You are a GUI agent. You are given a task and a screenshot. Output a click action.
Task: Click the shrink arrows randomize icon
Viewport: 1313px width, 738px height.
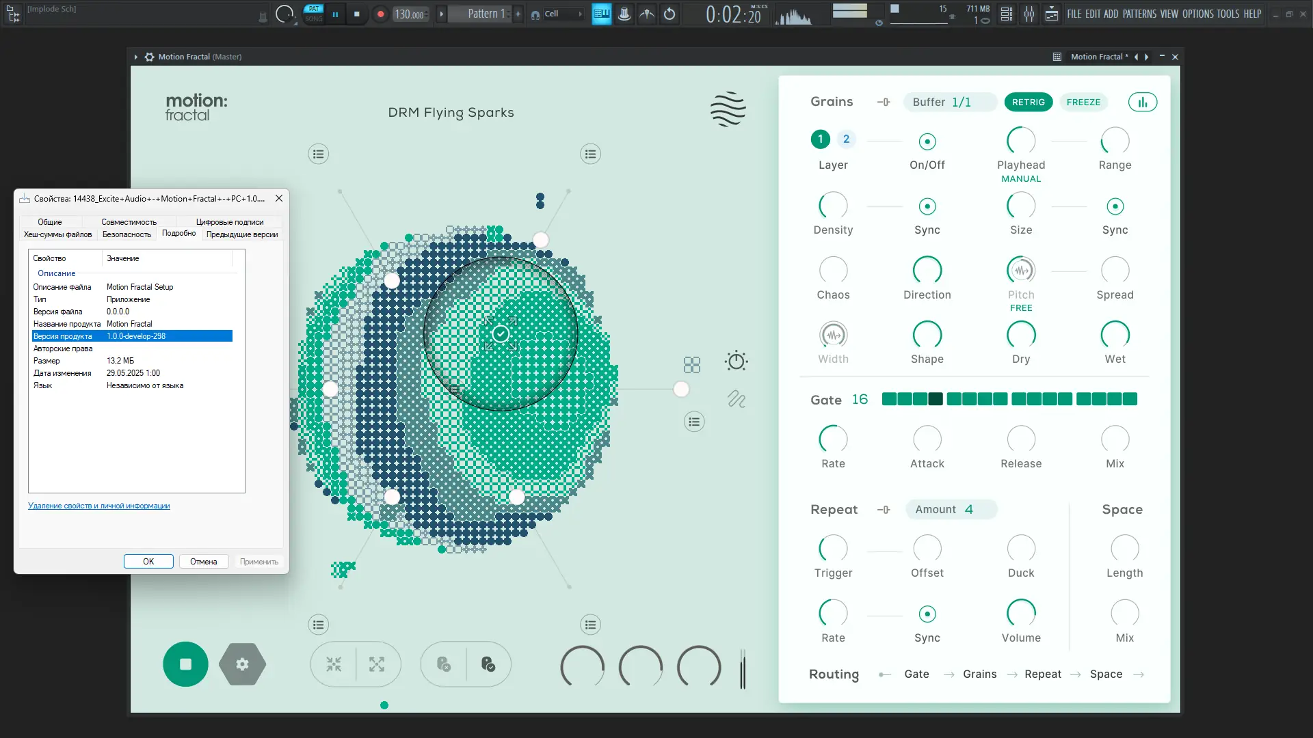(334, 664)
